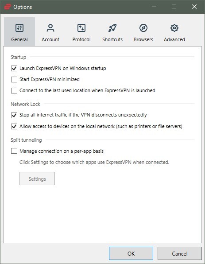Close the Options window

(194, 7)
